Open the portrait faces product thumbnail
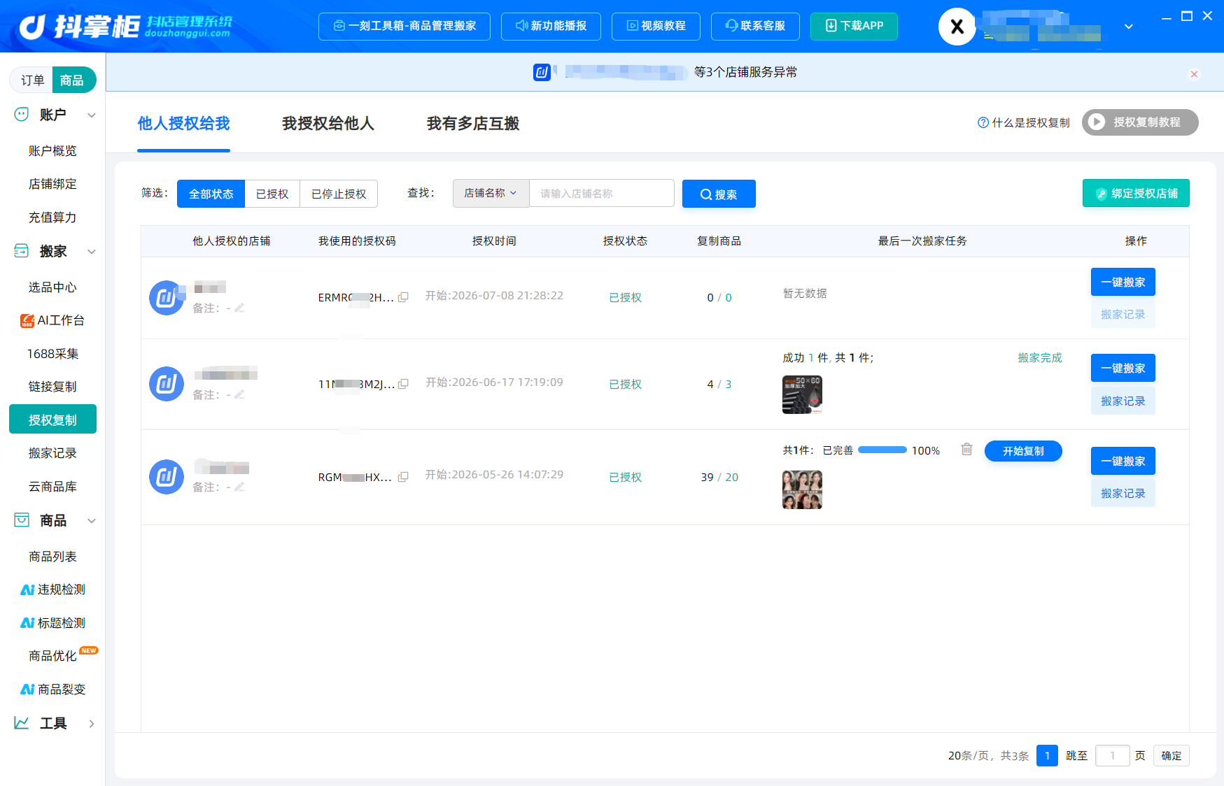This screenshot has height=786, width=1224. click(x=802, y=490)
